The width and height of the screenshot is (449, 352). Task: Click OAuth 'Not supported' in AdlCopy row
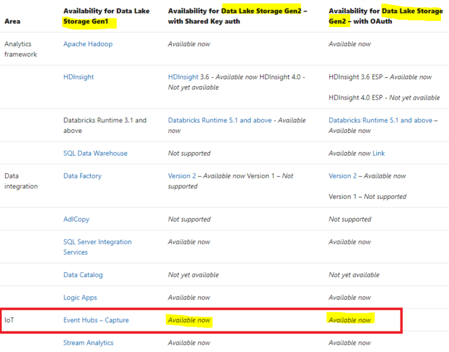tap(350, 219)
